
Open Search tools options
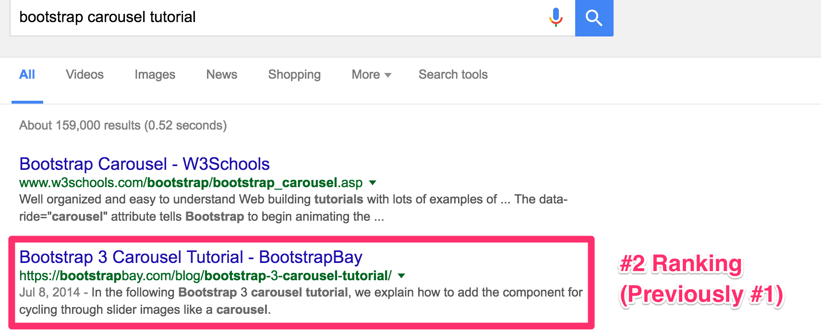click(453, 75)
